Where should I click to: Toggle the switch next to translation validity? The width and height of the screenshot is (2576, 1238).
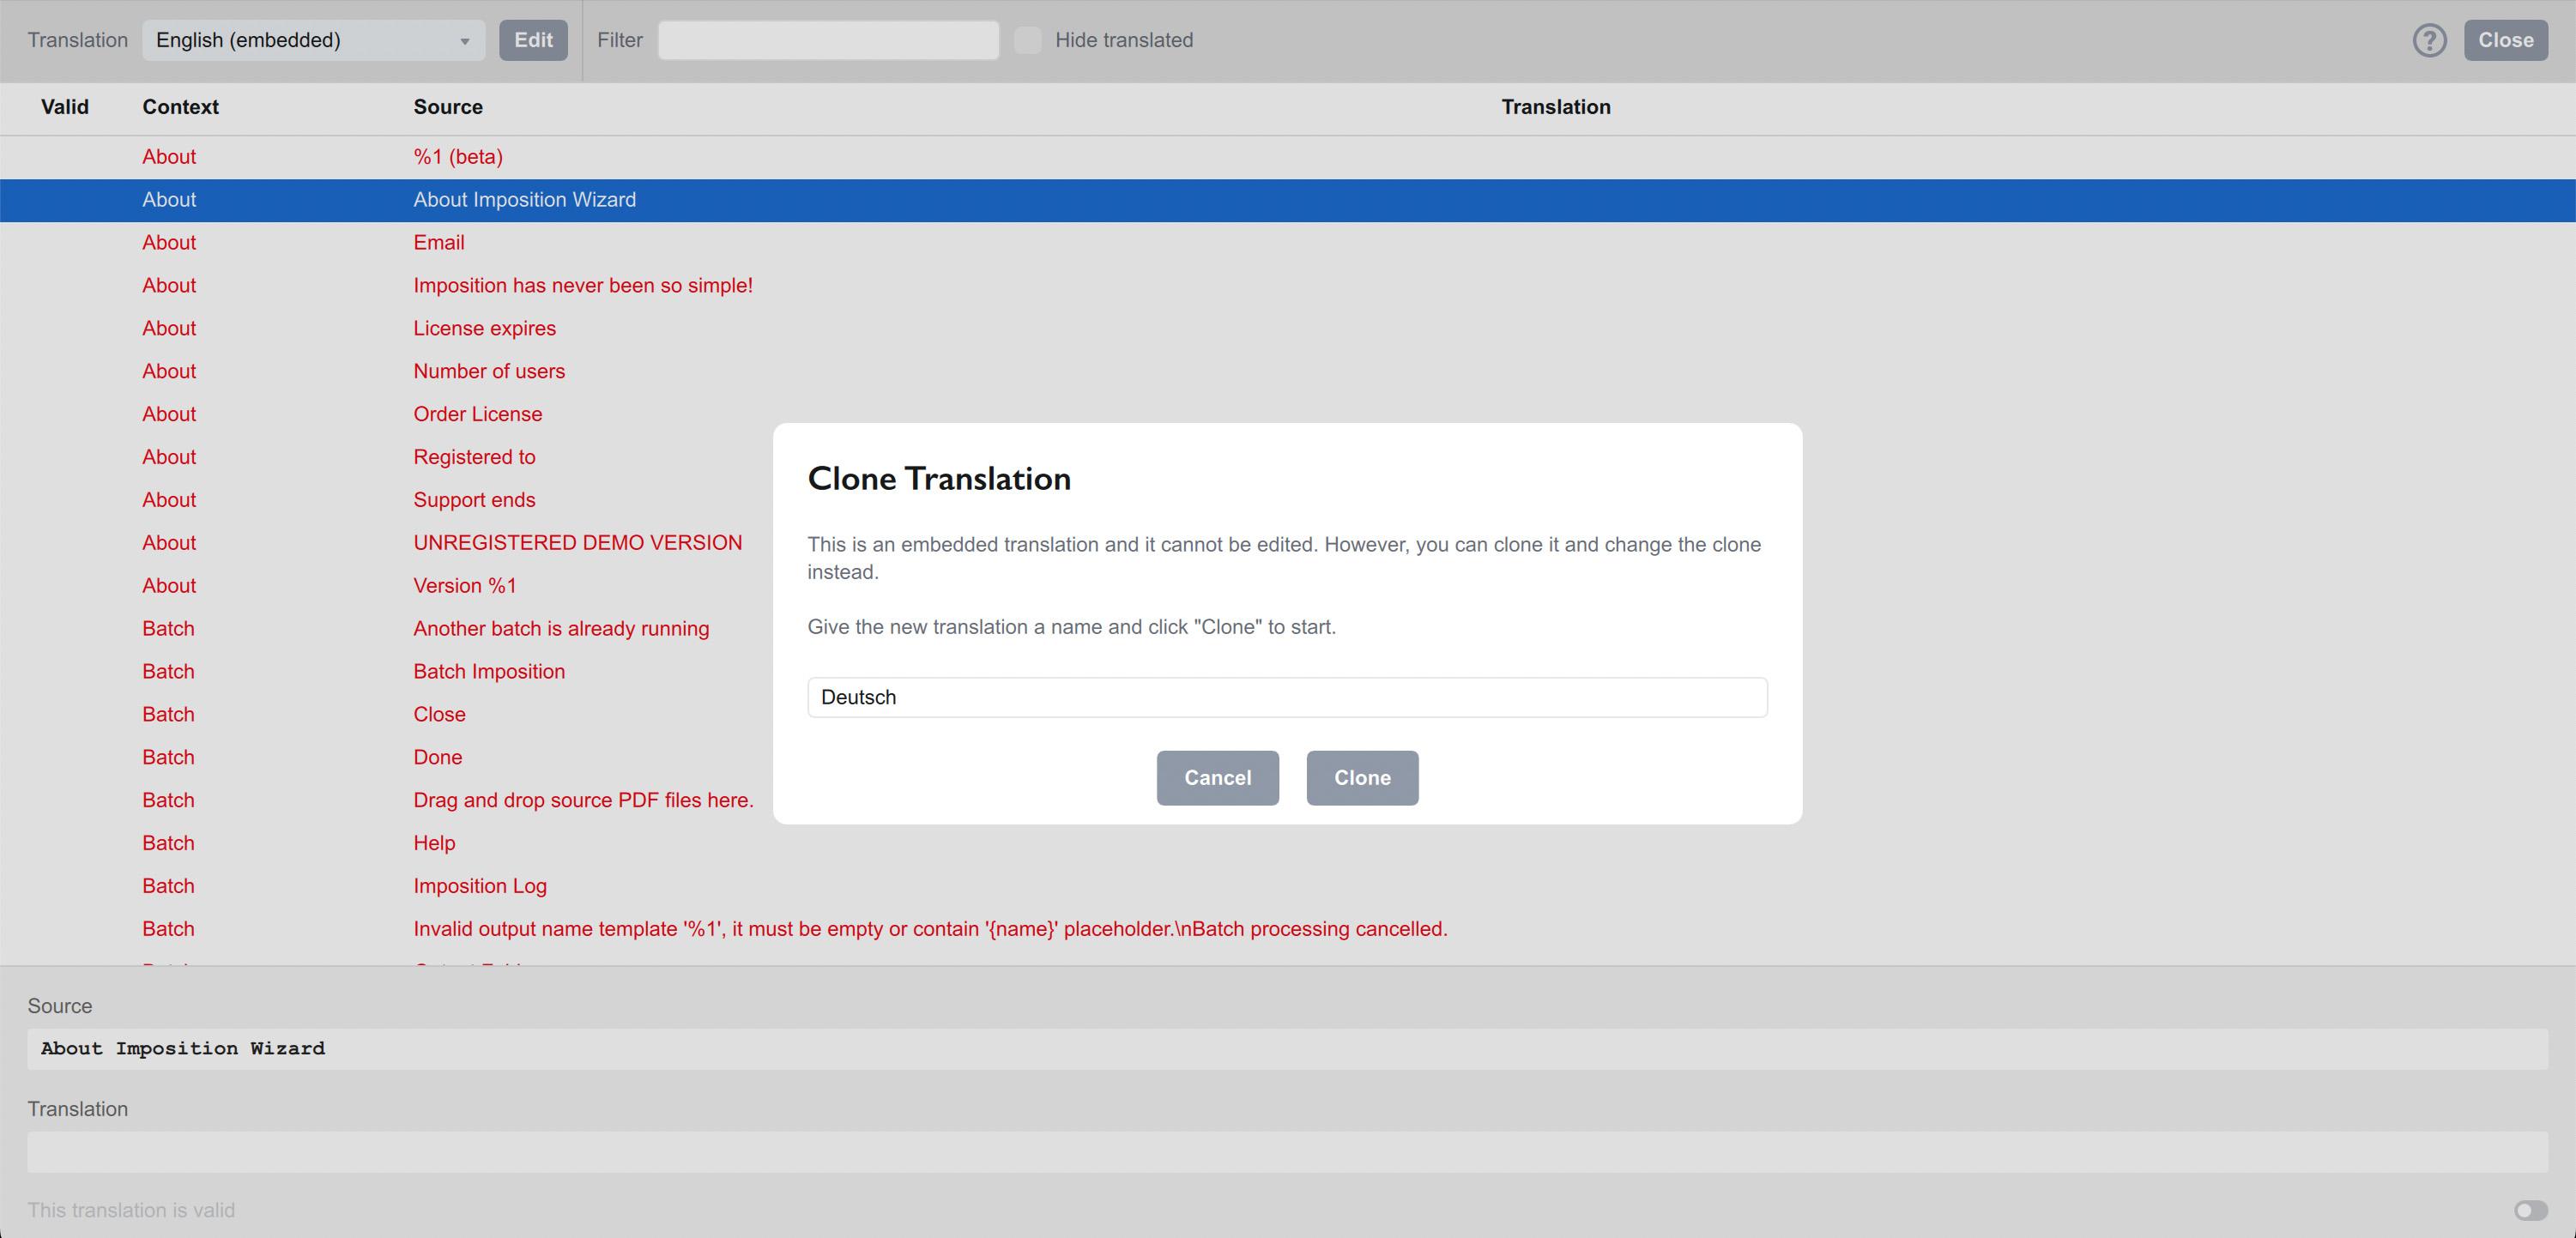(x=2532, y=1210)
